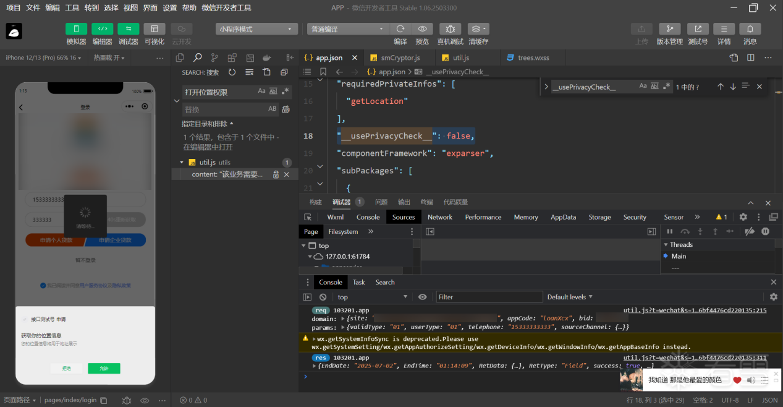783x407 pixels.
Task: Click the 模拟器 simulator toggle button
Action: pyautogui.click(x=76, y=29)
